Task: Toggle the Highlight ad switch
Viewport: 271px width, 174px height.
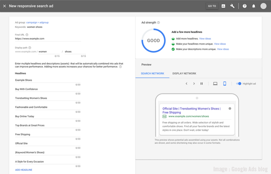Action: pos(238,84)
